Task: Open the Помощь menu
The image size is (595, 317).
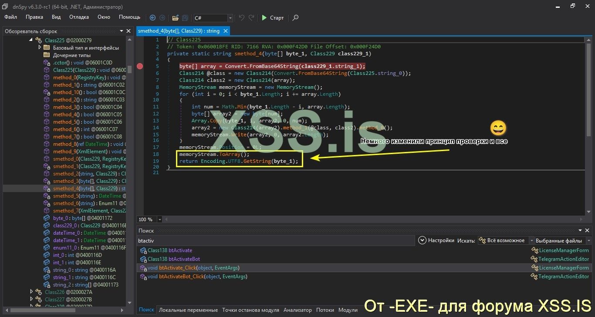Action: click(x=130, y=17)
